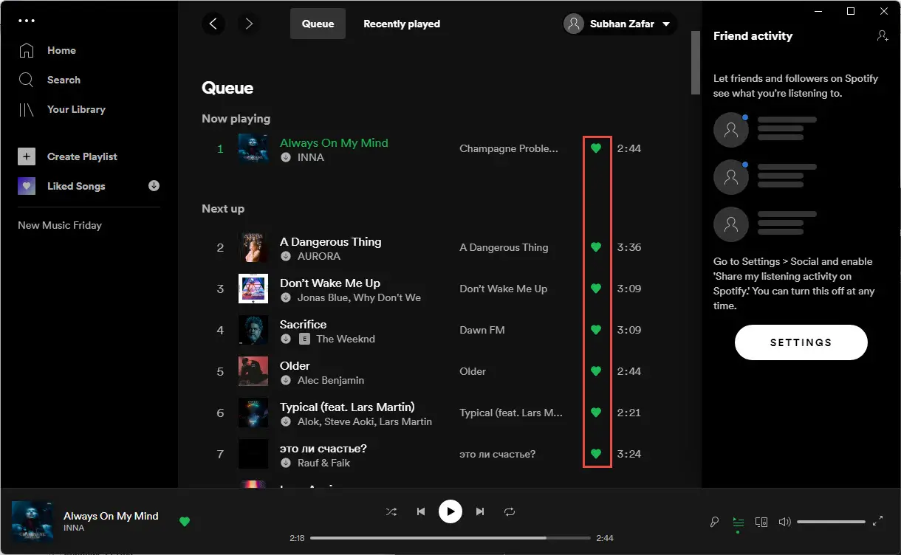Screen dimensions: 901x555
Task: Click the SETTINGS button
Action: tap(801, 342)
